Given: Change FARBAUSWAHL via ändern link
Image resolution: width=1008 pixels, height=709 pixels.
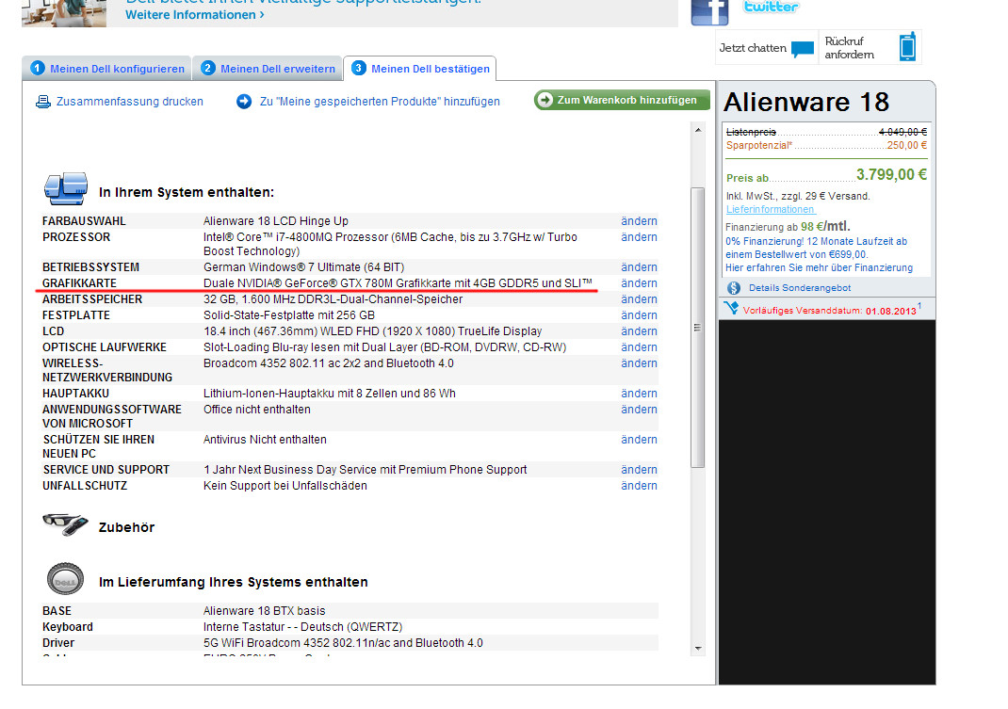Looking at the screenshot, I should tap(639, 221).
